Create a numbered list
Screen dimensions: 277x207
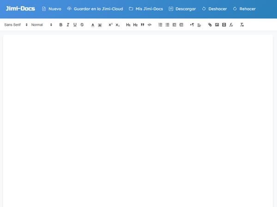160,25
